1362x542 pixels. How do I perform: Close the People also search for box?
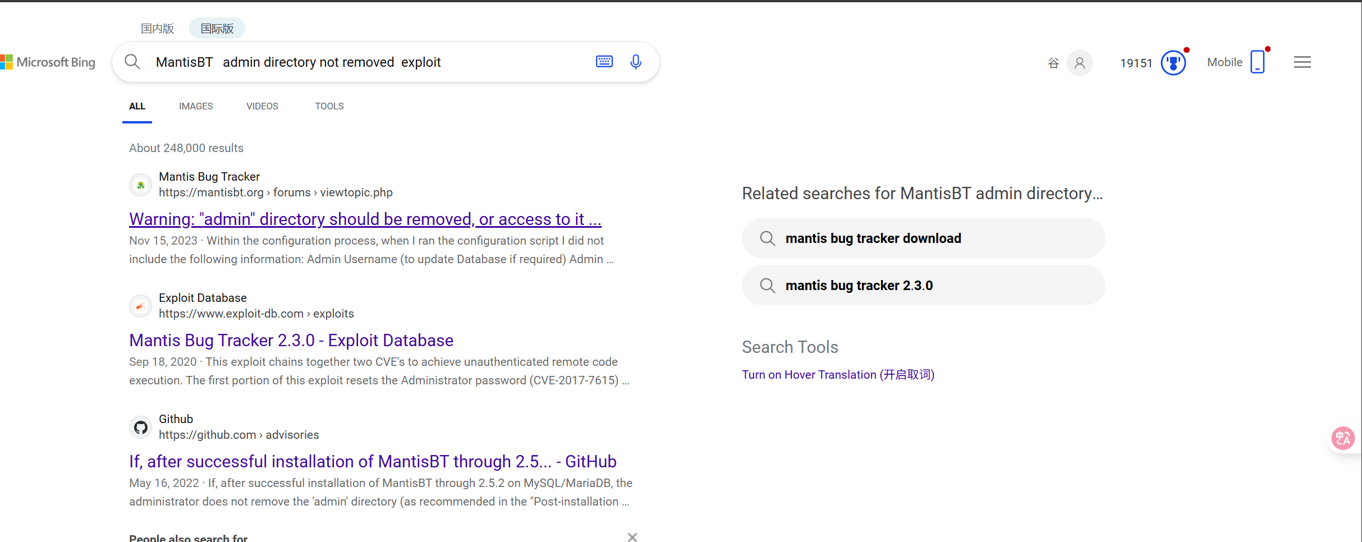click(632, 537)
